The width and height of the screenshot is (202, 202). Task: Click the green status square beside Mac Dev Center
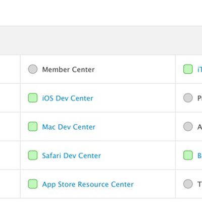[x=33, y=126]
